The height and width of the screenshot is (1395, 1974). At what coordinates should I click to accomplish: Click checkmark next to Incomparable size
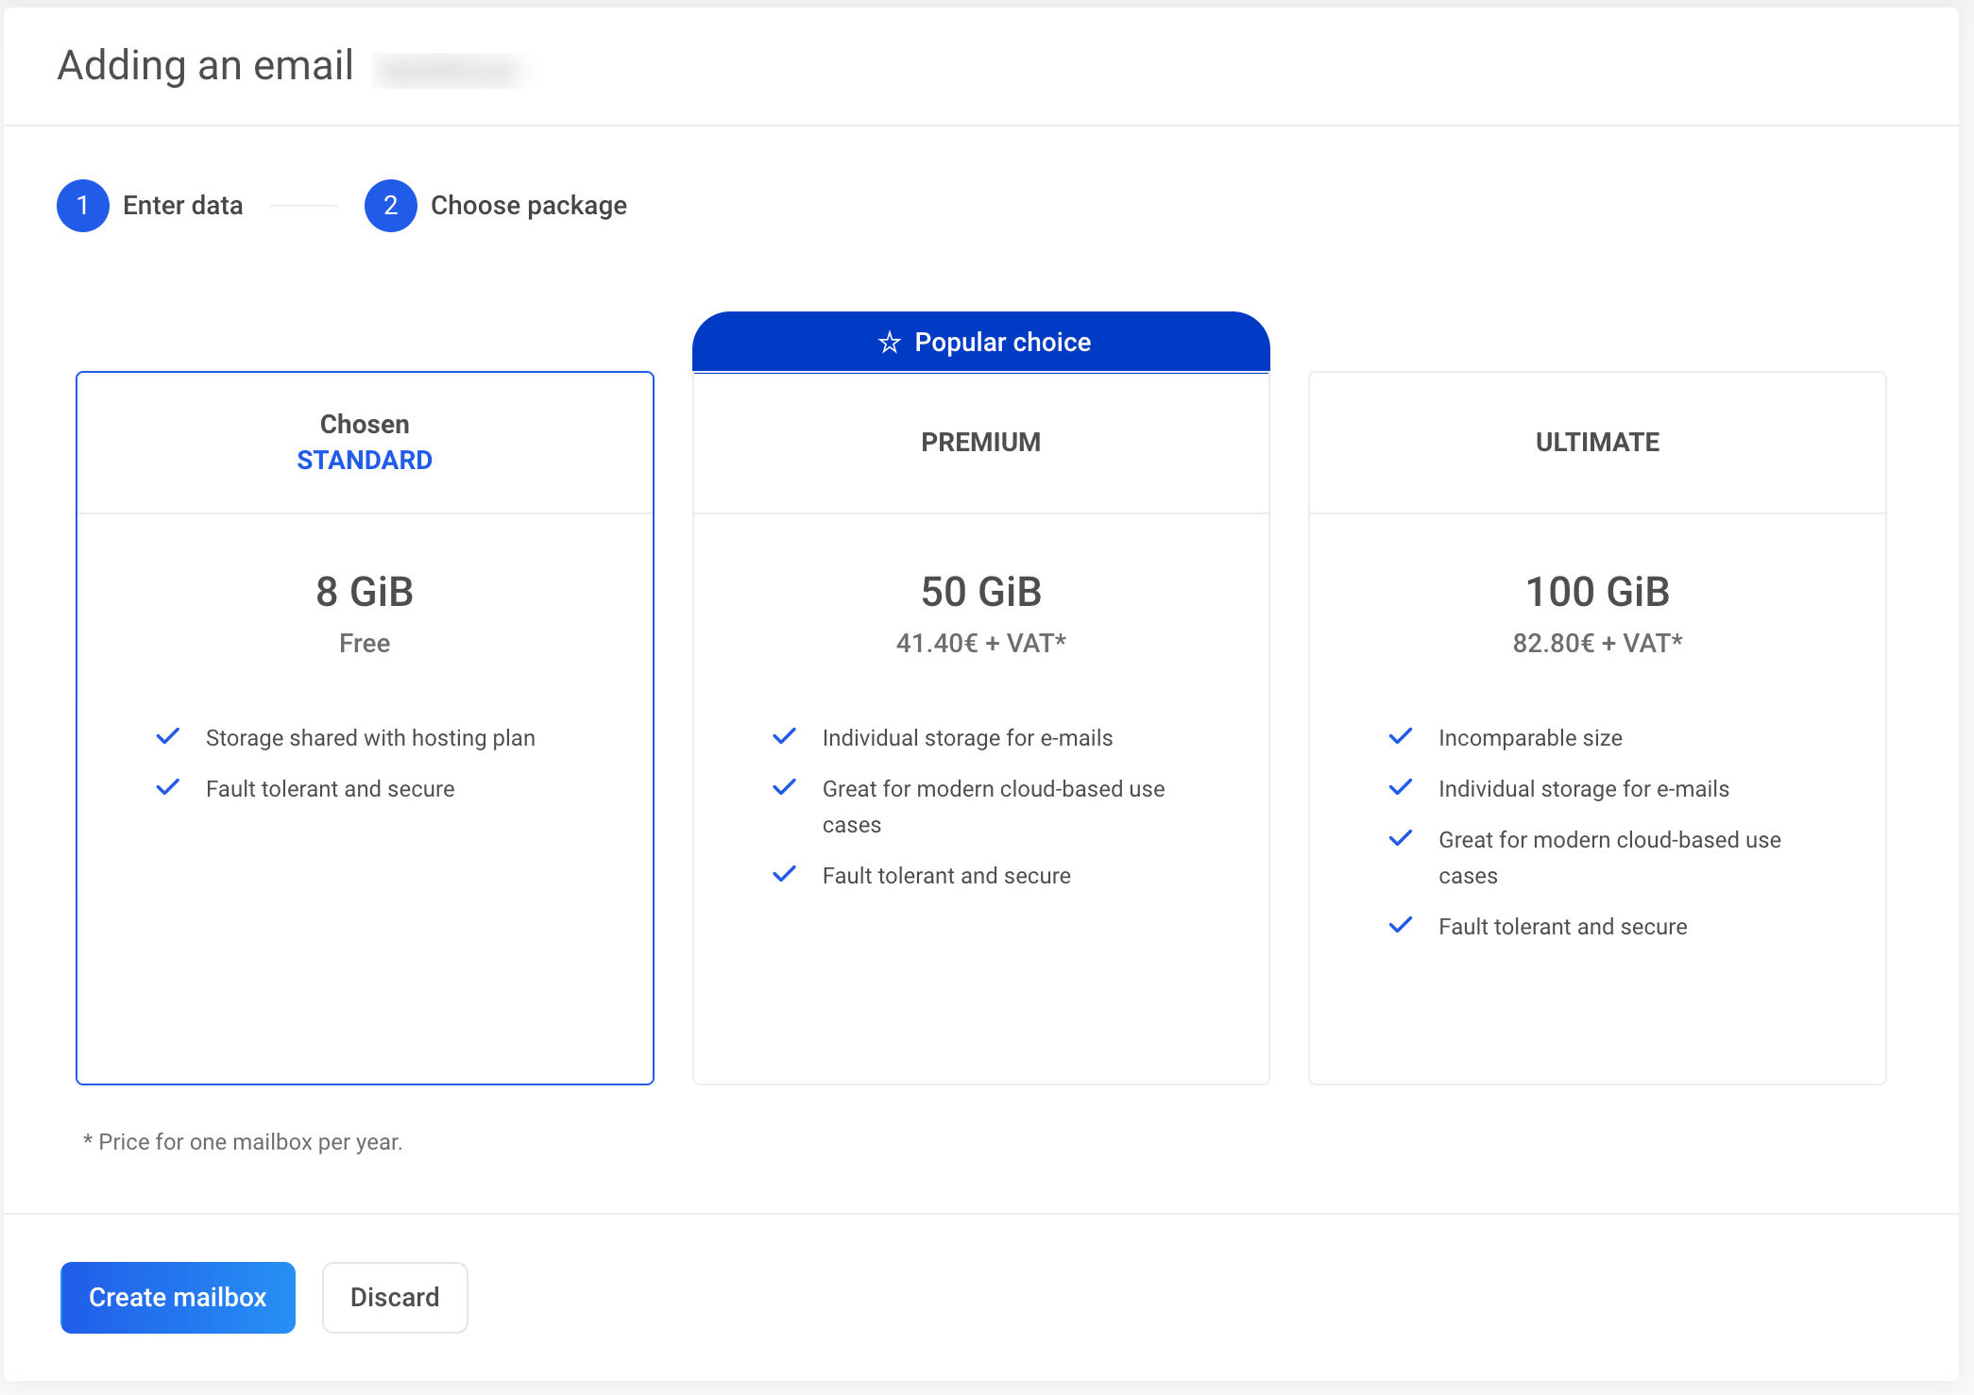(x=1401, y=736)
